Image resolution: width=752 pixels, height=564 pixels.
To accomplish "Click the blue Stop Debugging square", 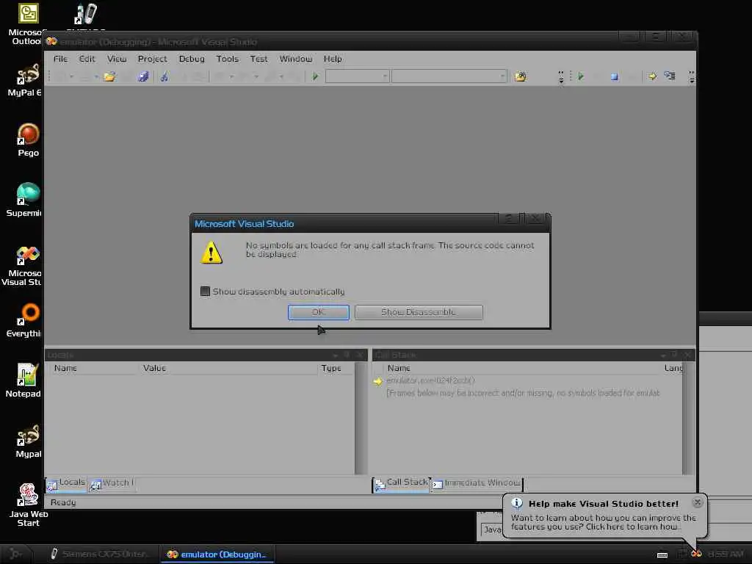I will [x=615, y=76].
